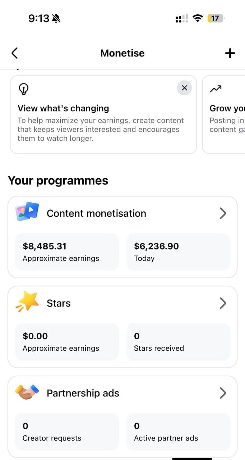This screenshot has width=245, height=460.
Task: Tap the back arrow icon
Action: 14,53
